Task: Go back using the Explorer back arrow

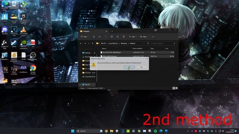Action: point(81,44)
